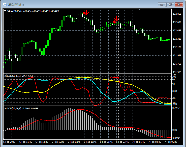The height and width of the screenshot is (147, 186).
Task: Click the 131.565 price scale label
Action: pos(177,72)
